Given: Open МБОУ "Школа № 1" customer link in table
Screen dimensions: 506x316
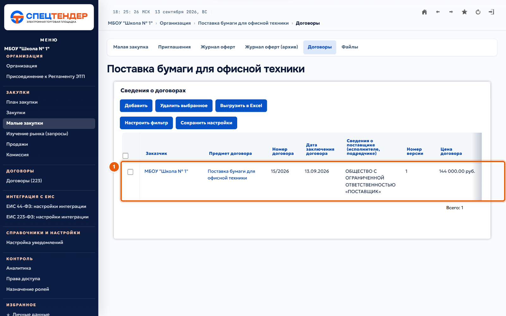Looking at the screenshot, I should pyautogui.click(x=166, y=171).
